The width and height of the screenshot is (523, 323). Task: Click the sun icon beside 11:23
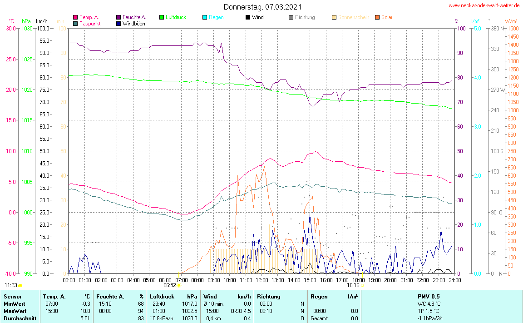(x=20, y=285)
